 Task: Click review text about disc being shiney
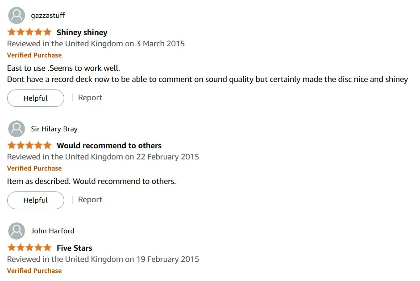207,79
